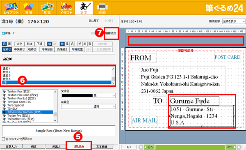Select the 文字 (Text) toolbar icon
Viewport: 246px width, 150px height.
pyautogui.click(x=84, y=8)
